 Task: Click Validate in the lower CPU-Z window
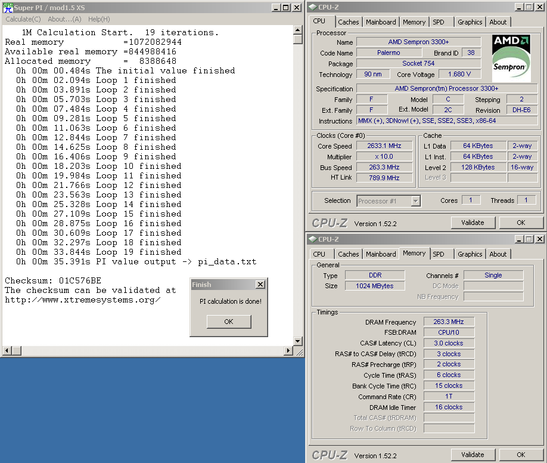(x=473, y=455)
